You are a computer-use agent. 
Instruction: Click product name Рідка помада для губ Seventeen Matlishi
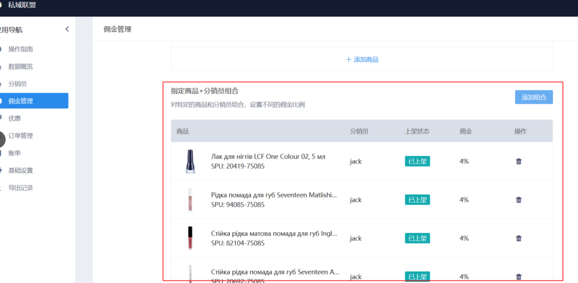click(x=274, y=195)
